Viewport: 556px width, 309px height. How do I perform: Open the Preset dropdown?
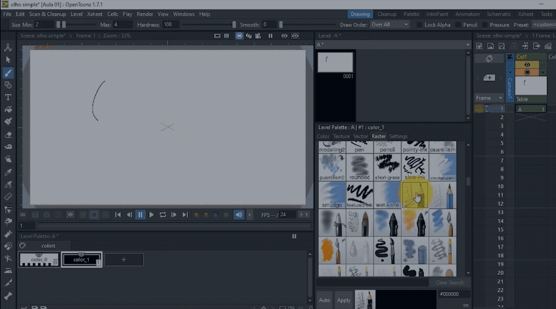(544, 24)
